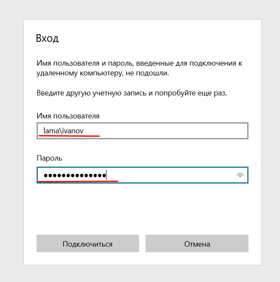The height and width of the screenshot is (282, 280).
Task: Click empty space right of password dots
Action: [170, 175]
